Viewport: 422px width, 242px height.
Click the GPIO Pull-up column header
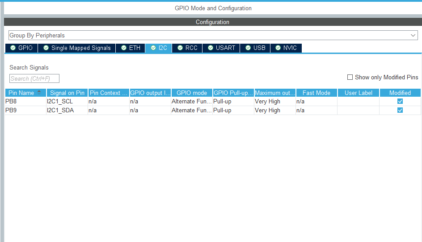click(233, 93)
